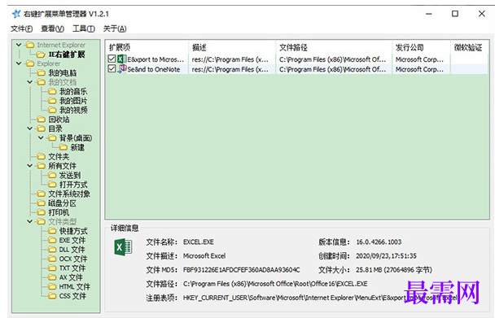The height and width of the screenshot is (318, 495).
Task: Collapse the Internet Explorer tree node
Action: coord(19,45)
